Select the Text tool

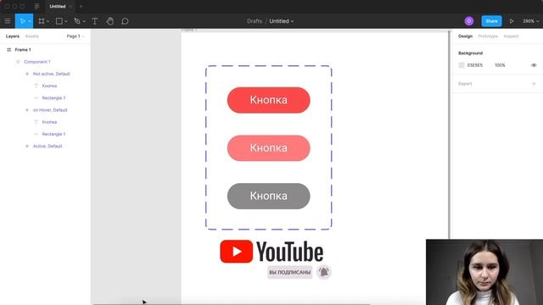click(x=94, y=21)
